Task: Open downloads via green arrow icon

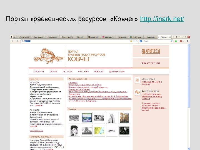Action: click(x=176, y=41)
